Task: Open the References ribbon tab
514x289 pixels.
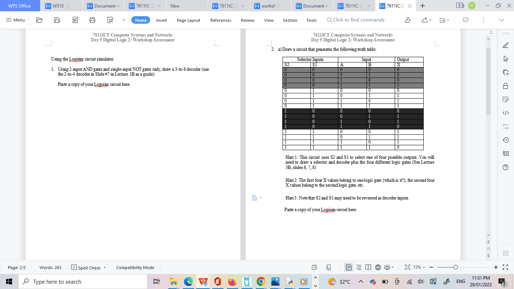Action: pyautogui.click(x=221, y=20)
